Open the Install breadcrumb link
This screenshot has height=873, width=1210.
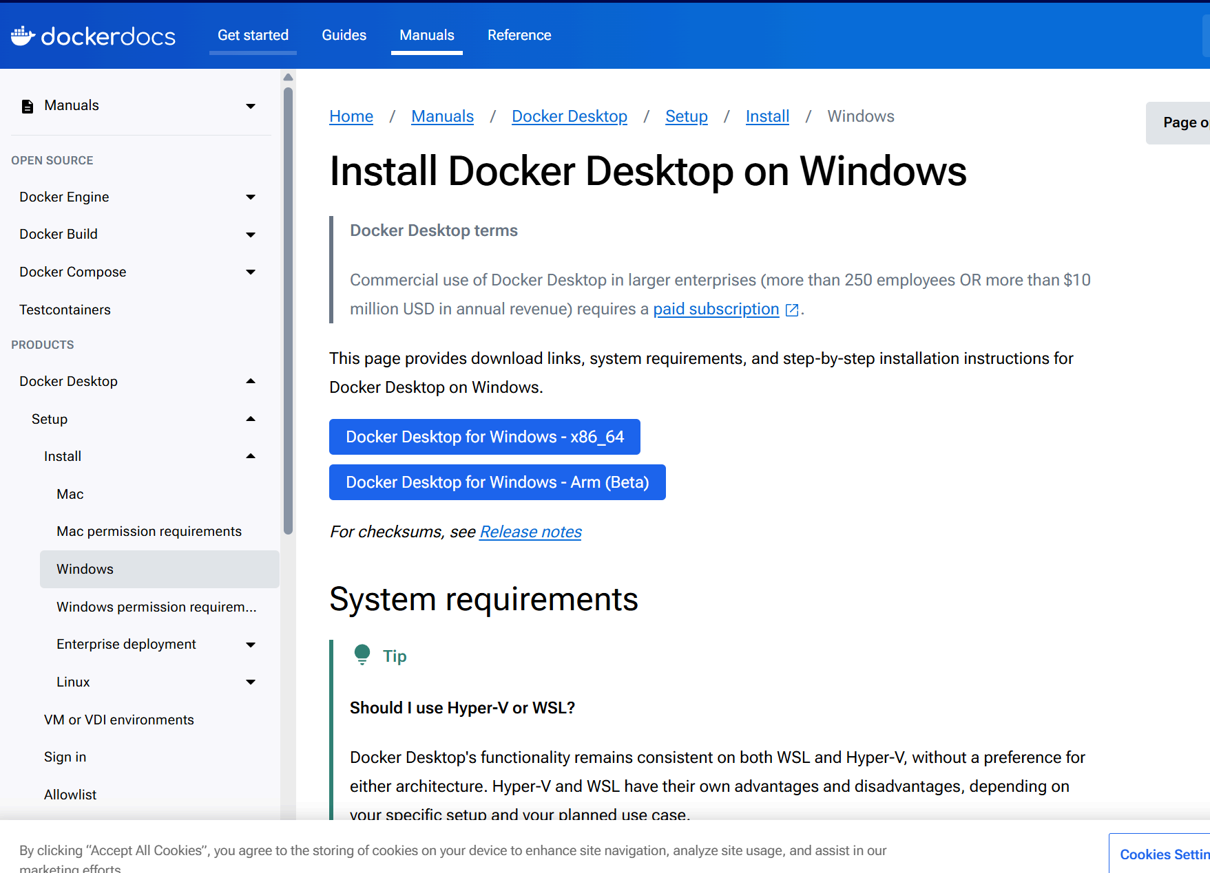767,116
